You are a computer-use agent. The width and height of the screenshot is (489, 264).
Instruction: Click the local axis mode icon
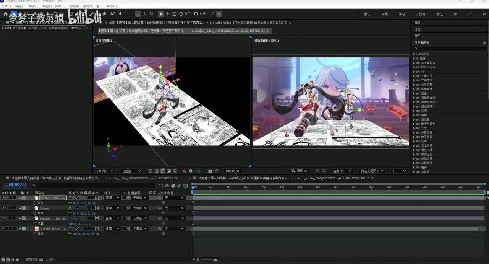pyautogui.click(x=138, y=14)
